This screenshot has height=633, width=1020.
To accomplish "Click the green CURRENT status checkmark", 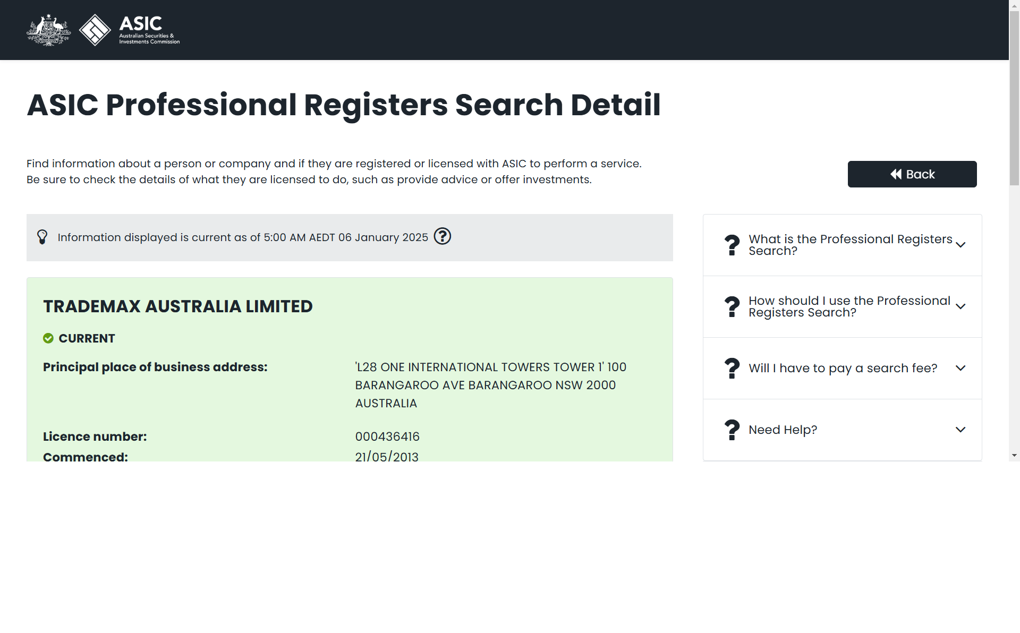I will tap(48, 338).
